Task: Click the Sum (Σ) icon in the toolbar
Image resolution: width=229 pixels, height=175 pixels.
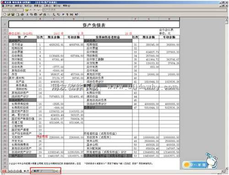Action: (x=54, y=15)
